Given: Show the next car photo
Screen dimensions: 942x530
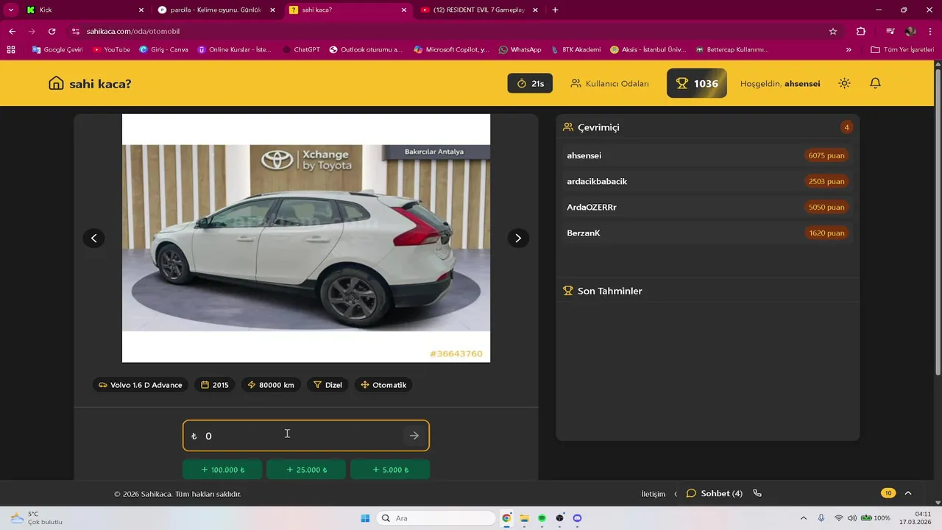Looking at the screenshot, I should (x=518, y=238).
